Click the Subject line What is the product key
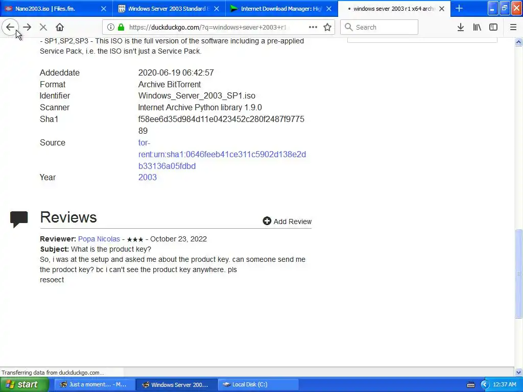The height and width of the screenshot is (392, 523). [x=96, y=249]
